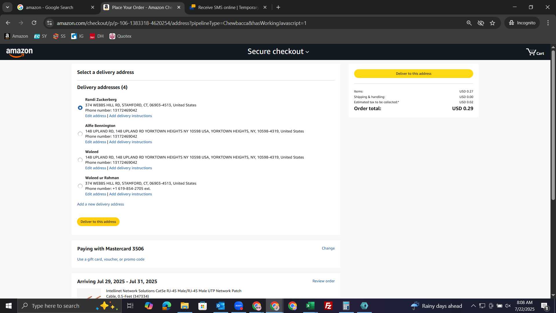Click bottom Deliver to this address button
Screen dimensions: 556x313
[x=98, y=222]
